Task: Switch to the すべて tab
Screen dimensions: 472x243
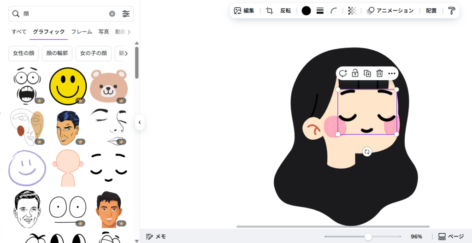Action: (19, 32)
